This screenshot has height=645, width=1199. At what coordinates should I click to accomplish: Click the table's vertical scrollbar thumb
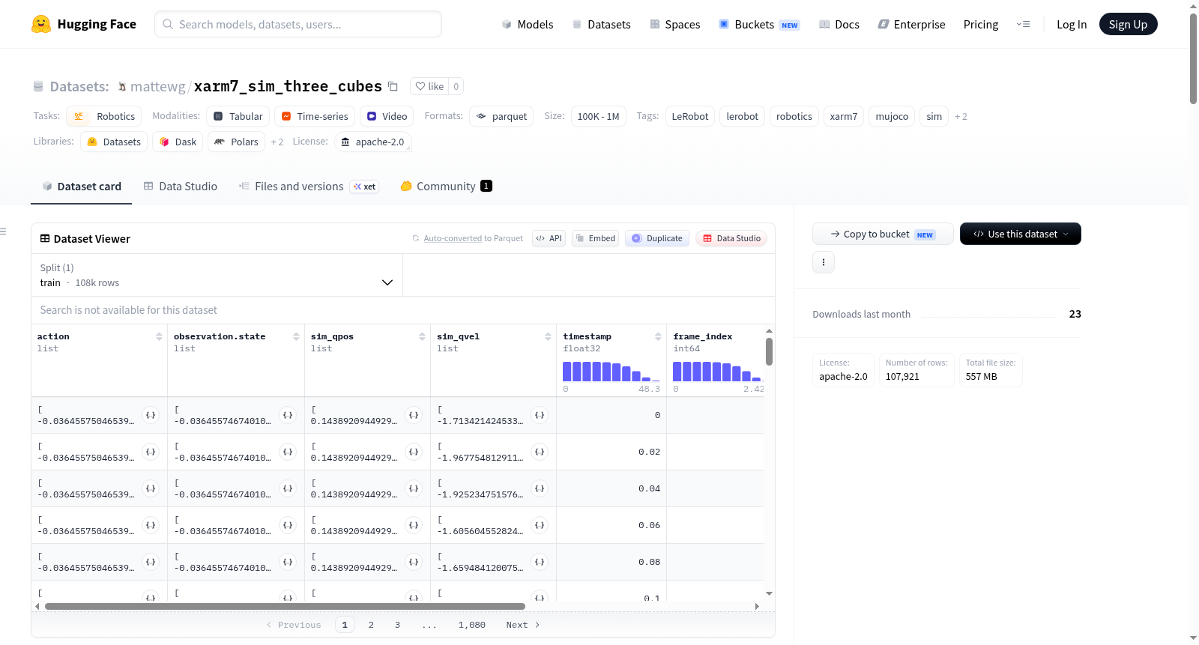(x=769, y=351)
